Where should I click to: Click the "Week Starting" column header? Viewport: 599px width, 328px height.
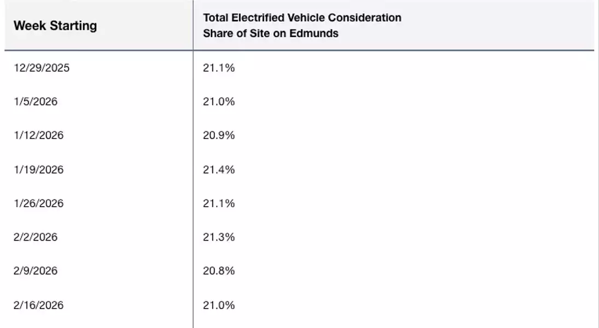point(55,26)
